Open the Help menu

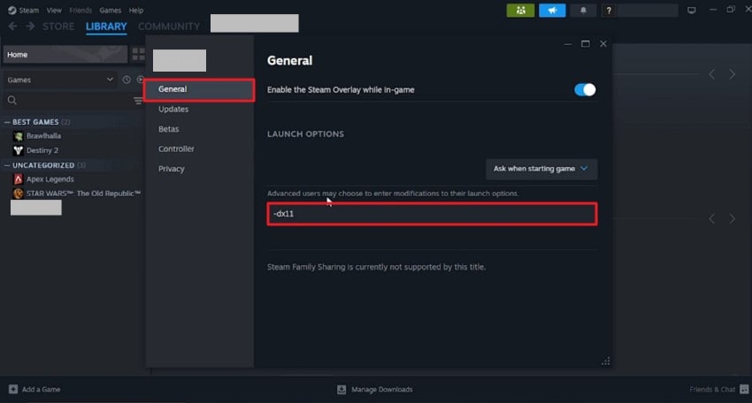click(x=135, y=10)
